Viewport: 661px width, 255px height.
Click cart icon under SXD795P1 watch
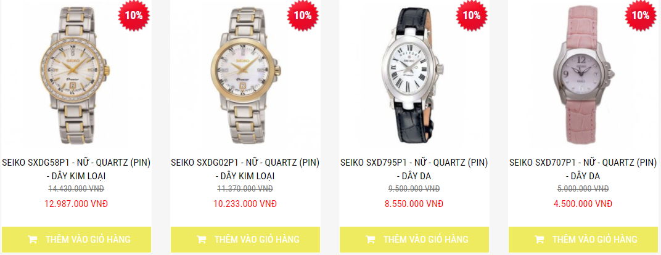pyautogui.click(x=370, y=240)
